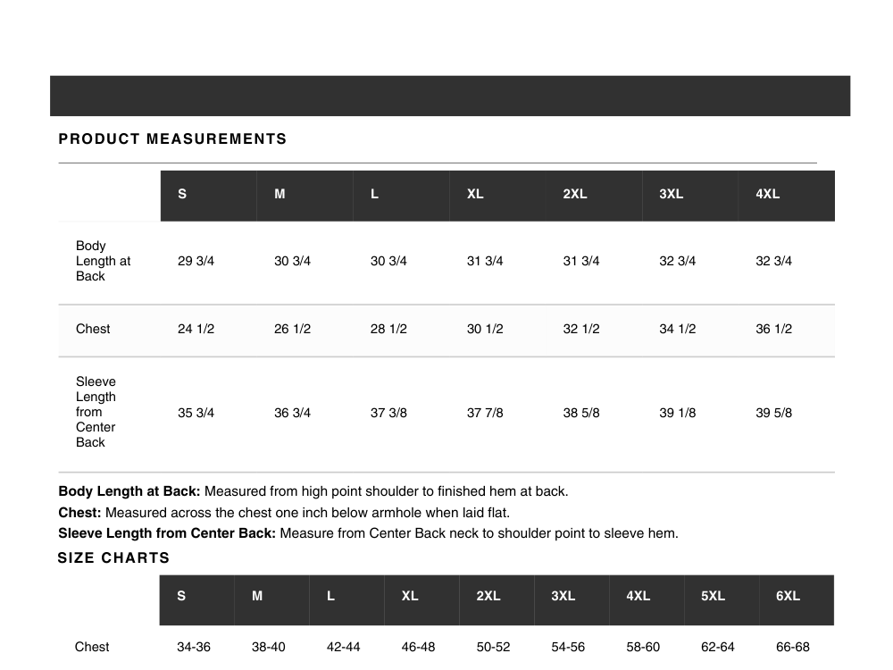Click the 39 5/8 sleeve length cell
This screenshot has height=670, width=893.
click(773, 413)
